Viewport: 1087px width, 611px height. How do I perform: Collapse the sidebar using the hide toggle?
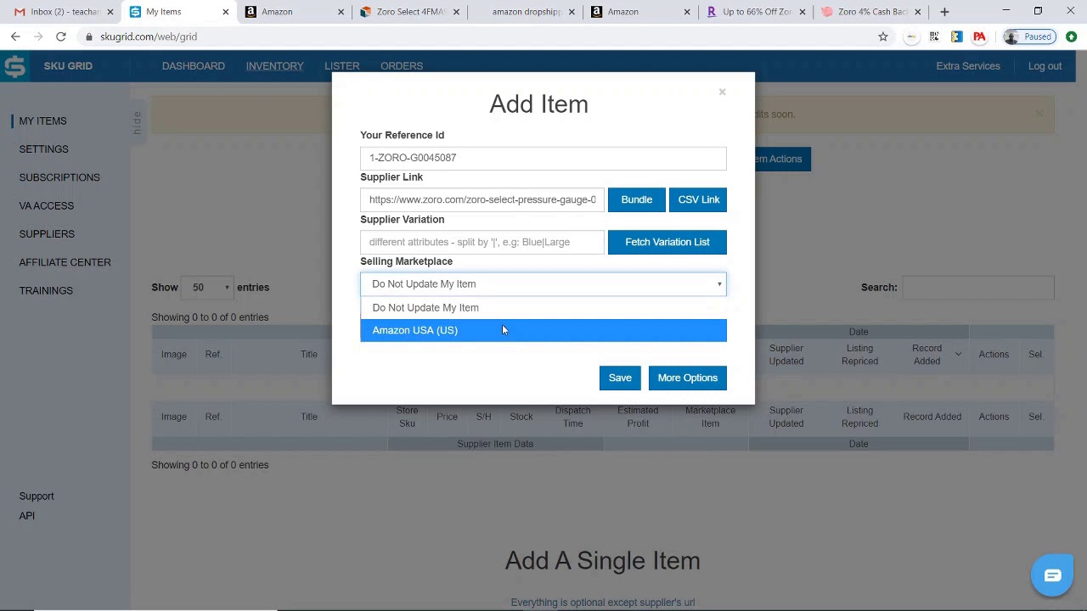pyautogui.click(x=137, y=121)
